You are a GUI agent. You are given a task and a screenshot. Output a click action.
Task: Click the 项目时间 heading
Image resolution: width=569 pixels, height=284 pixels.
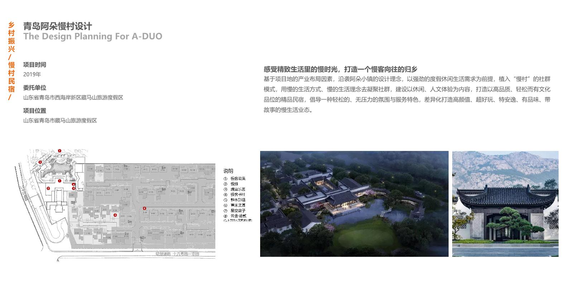pyautogui.click(x=35, y=65)
